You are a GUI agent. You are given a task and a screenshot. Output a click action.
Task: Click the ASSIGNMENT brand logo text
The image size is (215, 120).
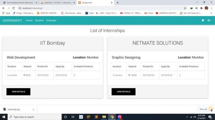click(x=12, y=20)
